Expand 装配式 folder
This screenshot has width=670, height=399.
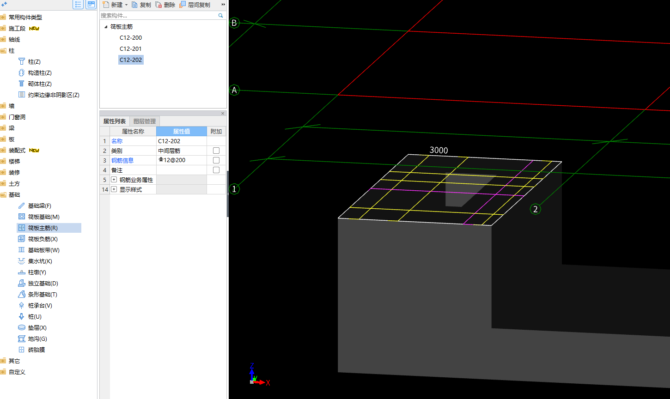click(x=3, y=150)
